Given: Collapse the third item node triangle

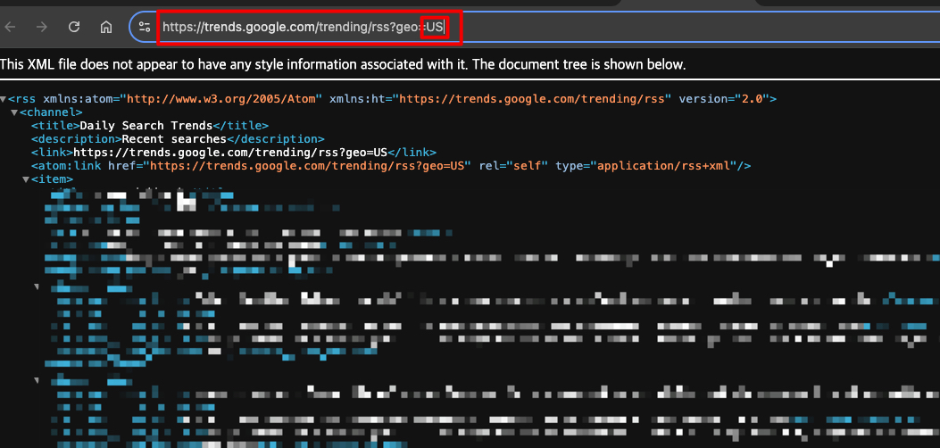Looking at the screenshot, I should tap(37, 380).
